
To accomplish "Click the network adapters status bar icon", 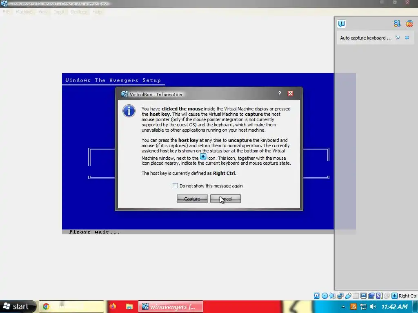I will coord(340,296).
